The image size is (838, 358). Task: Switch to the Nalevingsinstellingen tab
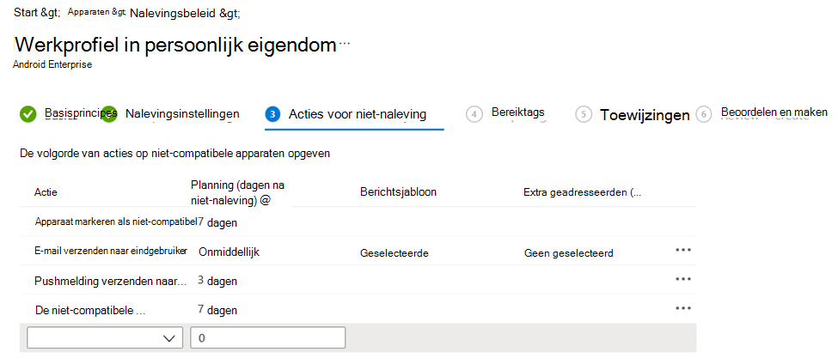click(x=182, y=113)
